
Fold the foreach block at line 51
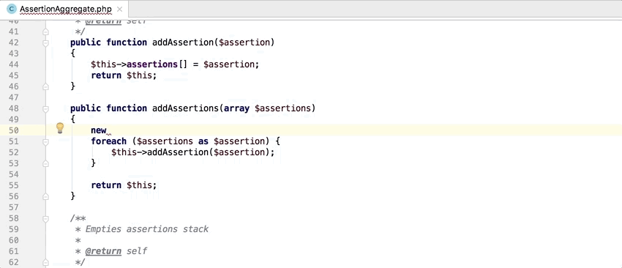click(x=45, y=141)
